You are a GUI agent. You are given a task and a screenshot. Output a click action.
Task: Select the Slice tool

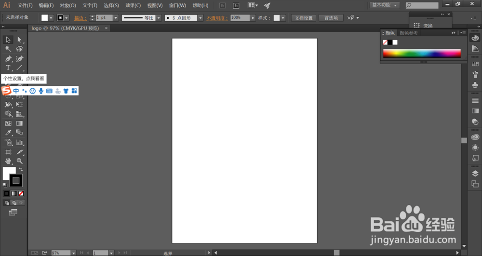pos(19,152)
